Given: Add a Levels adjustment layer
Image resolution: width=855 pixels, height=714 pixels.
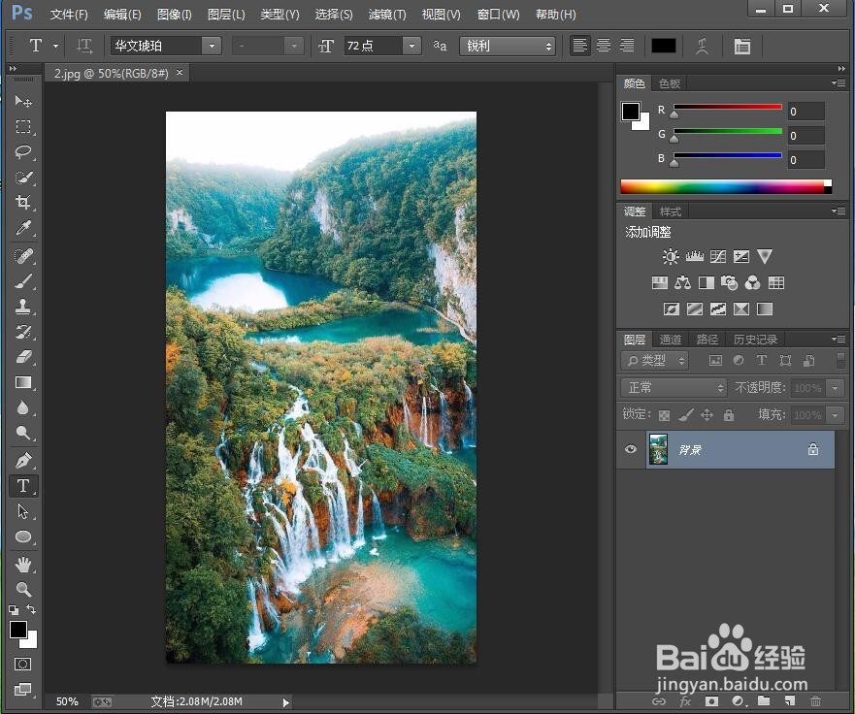Looking at the screenshot, I should click(694, 256).
